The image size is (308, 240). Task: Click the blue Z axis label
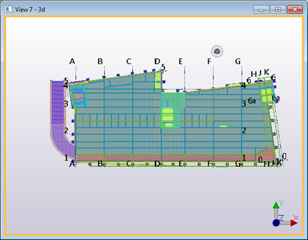click(281, 217)
